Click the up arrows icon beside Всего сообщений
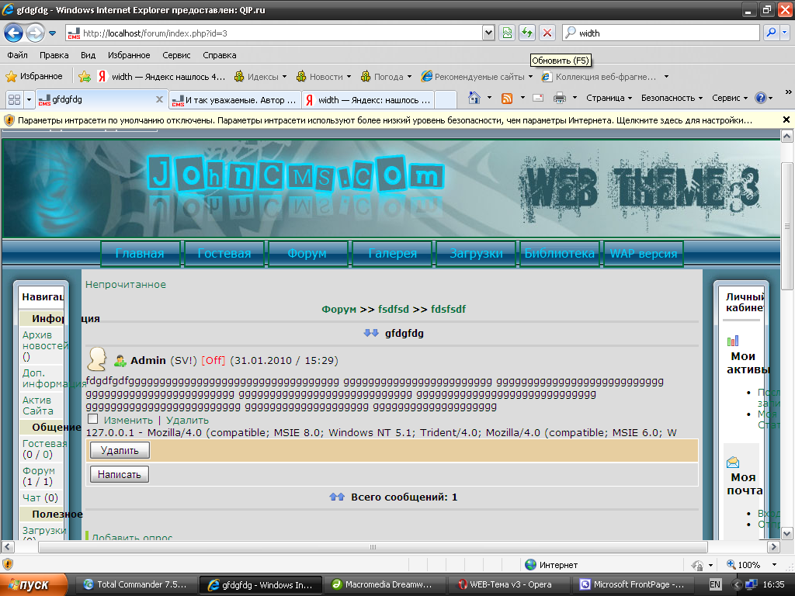The height and width of the screenshot is (596, 795). 337,497
